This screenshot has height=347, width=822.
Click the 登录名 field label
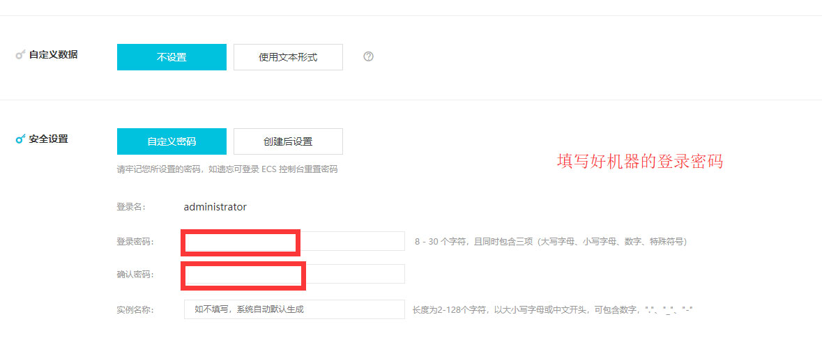coord(130,207)
